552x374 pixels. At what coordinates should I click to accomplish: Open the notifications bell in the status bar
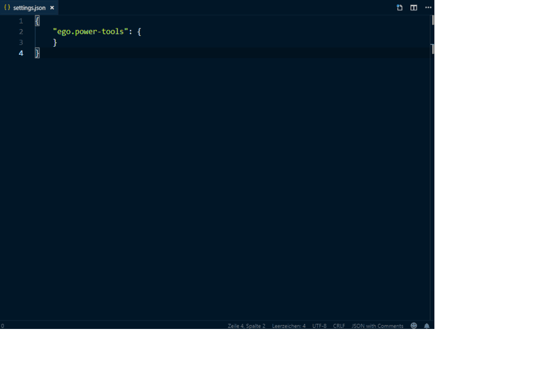[426, 326]
